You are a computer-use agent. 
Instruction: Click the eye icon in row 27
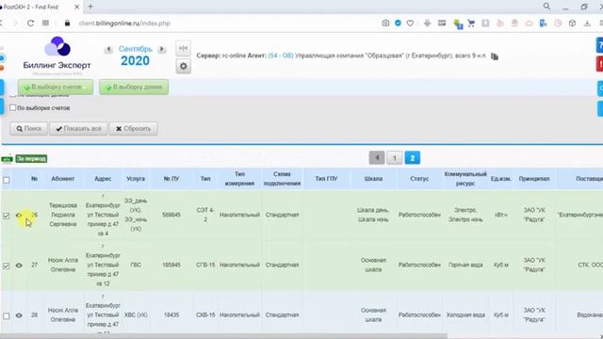tap(19, 266)
